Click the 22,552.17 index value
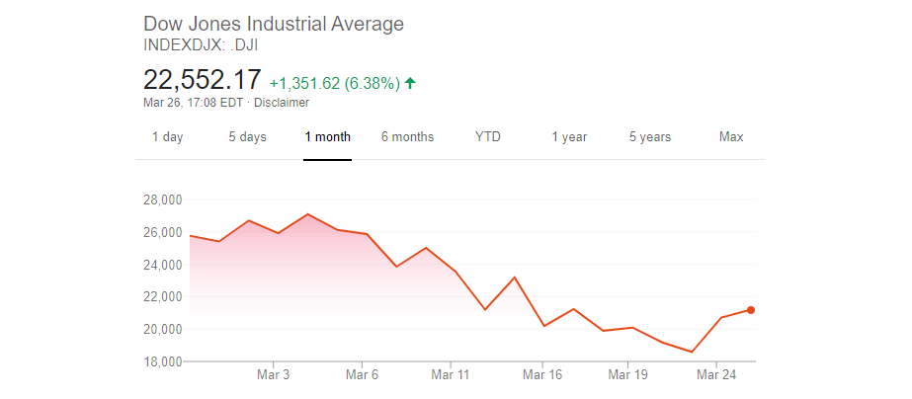Screen dimensions: 912x399 (x=203, y=81)
